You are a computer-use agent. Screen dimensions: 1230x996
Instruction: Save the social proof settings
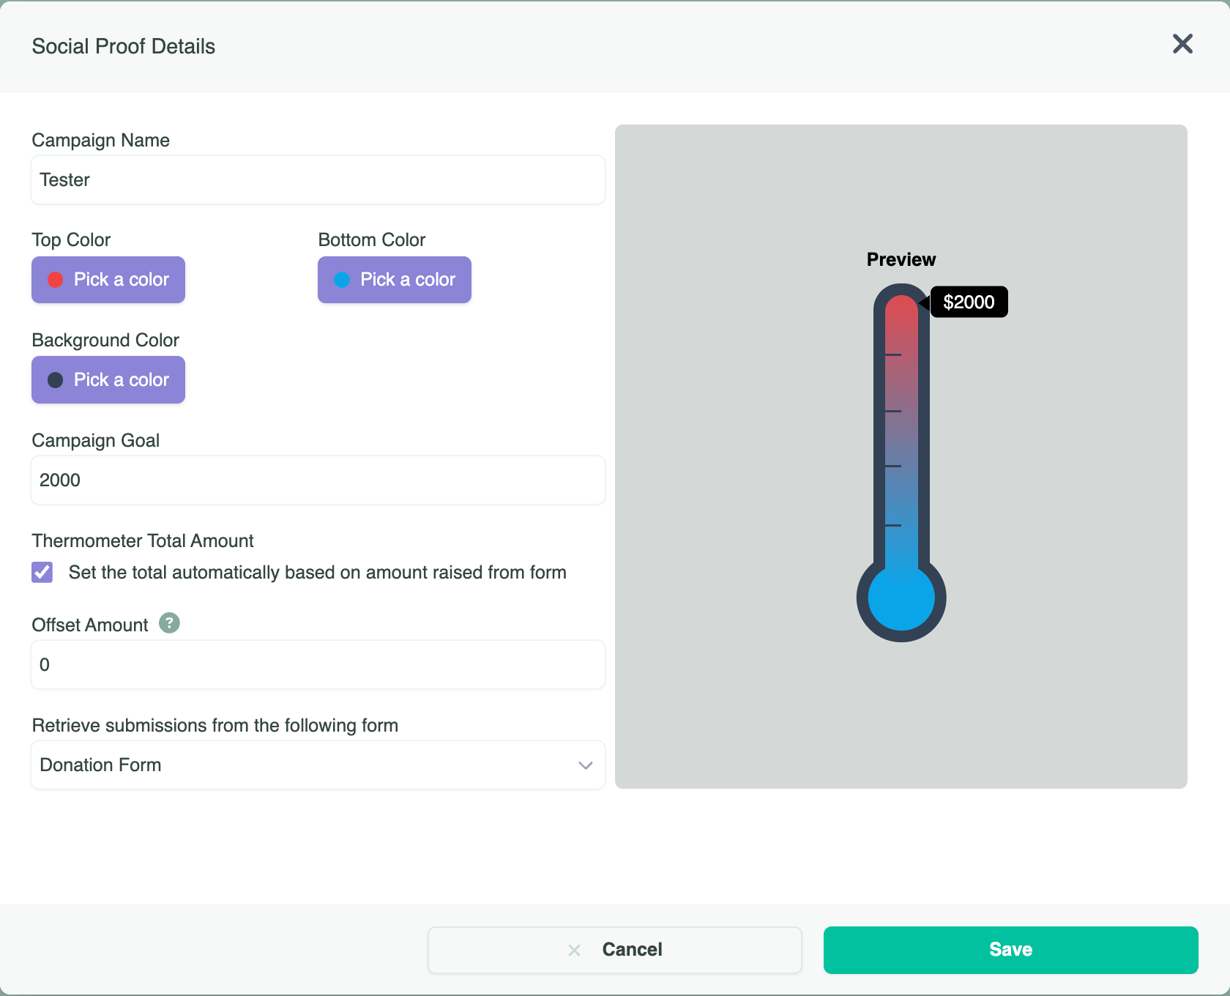(x=1010, y=950)
